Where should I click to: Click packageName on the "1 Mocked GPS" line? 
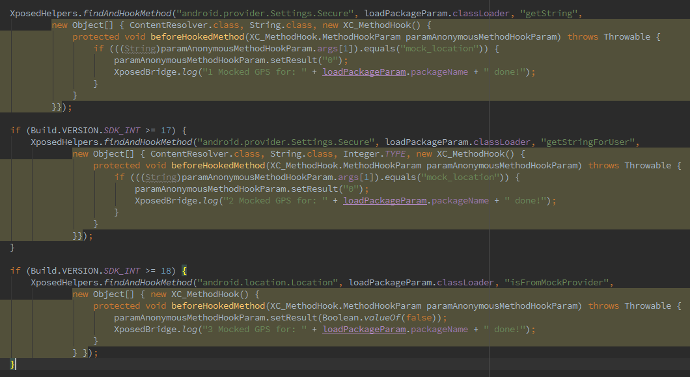[439, 72]
